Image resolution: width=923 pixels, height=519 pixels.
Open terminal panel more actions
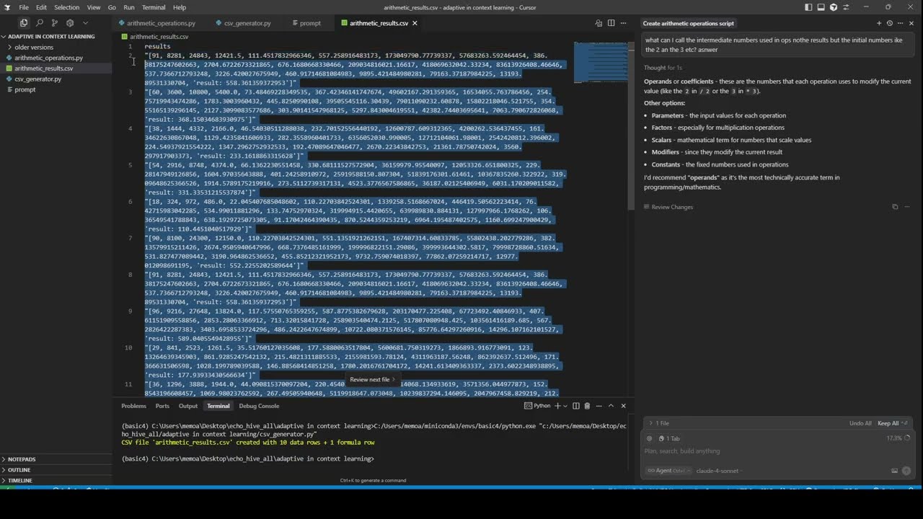tap(599, 406)
